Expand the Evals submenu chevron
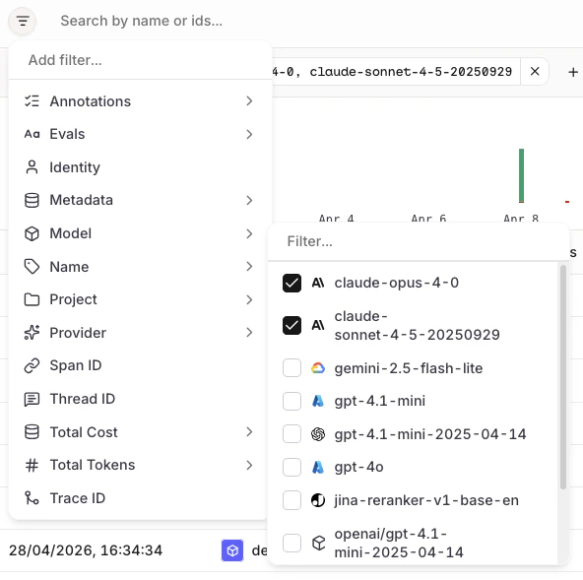 pos(249,134)
